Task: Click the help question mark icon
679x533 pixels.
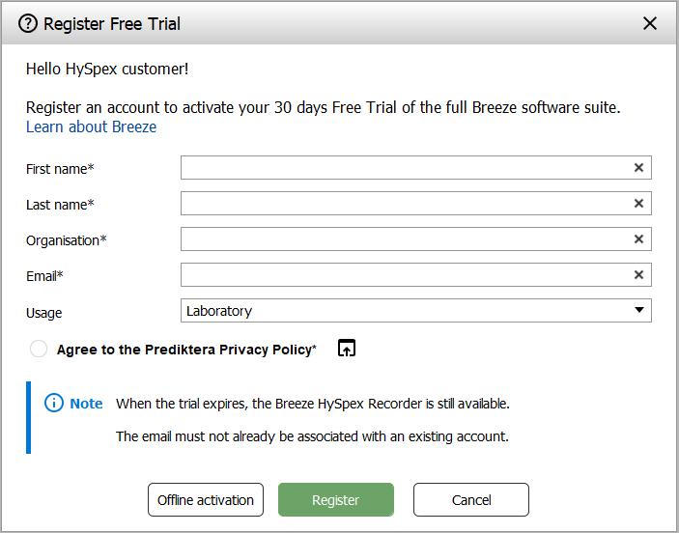Action: (x=28, y=23)
